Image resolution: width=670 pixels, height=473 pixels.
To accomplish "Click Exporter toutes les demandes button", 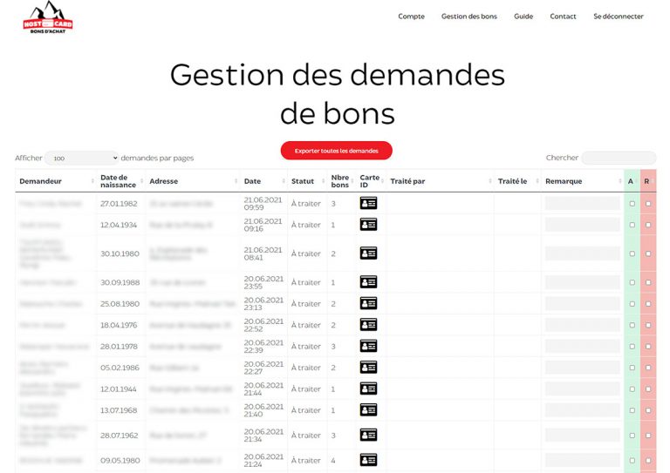I will tap(336, 151).
